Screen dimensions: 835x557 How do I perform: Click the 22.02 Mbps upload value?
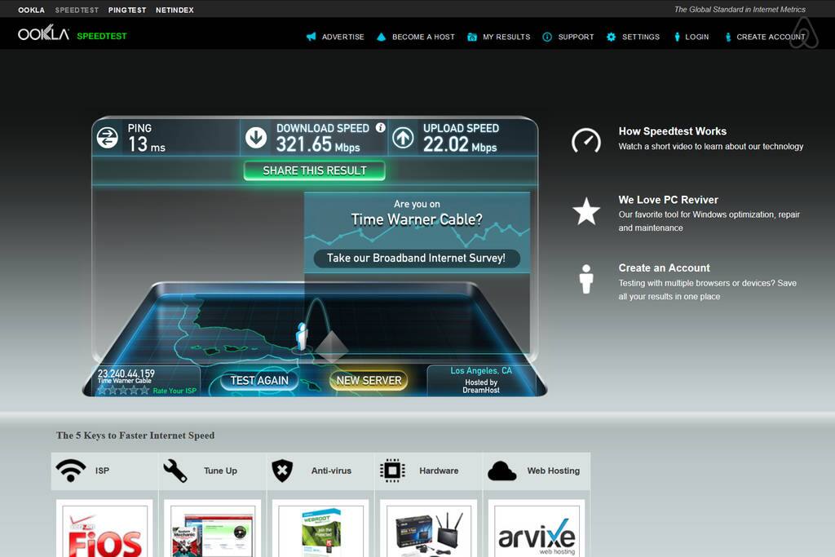tap(460, 145)
